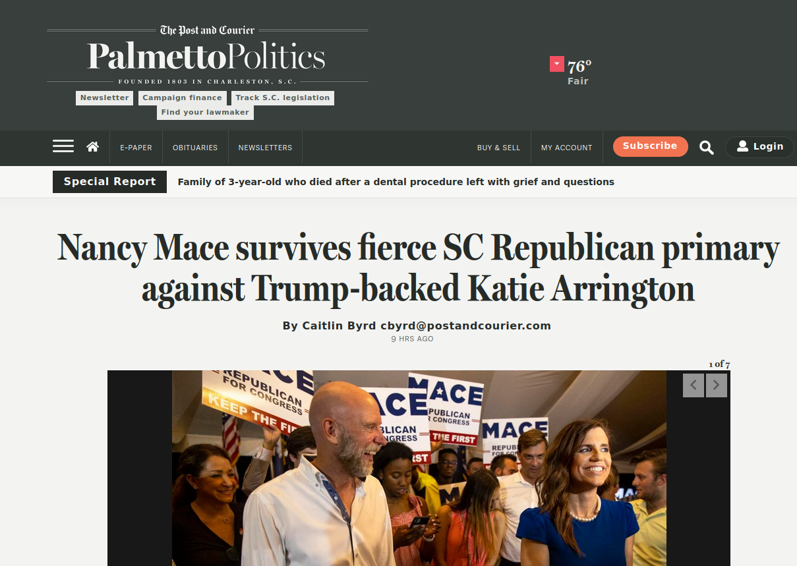The height and width of the screenshot is (566, 797).
Task: Go to the home icon
Action: [93, 146]
